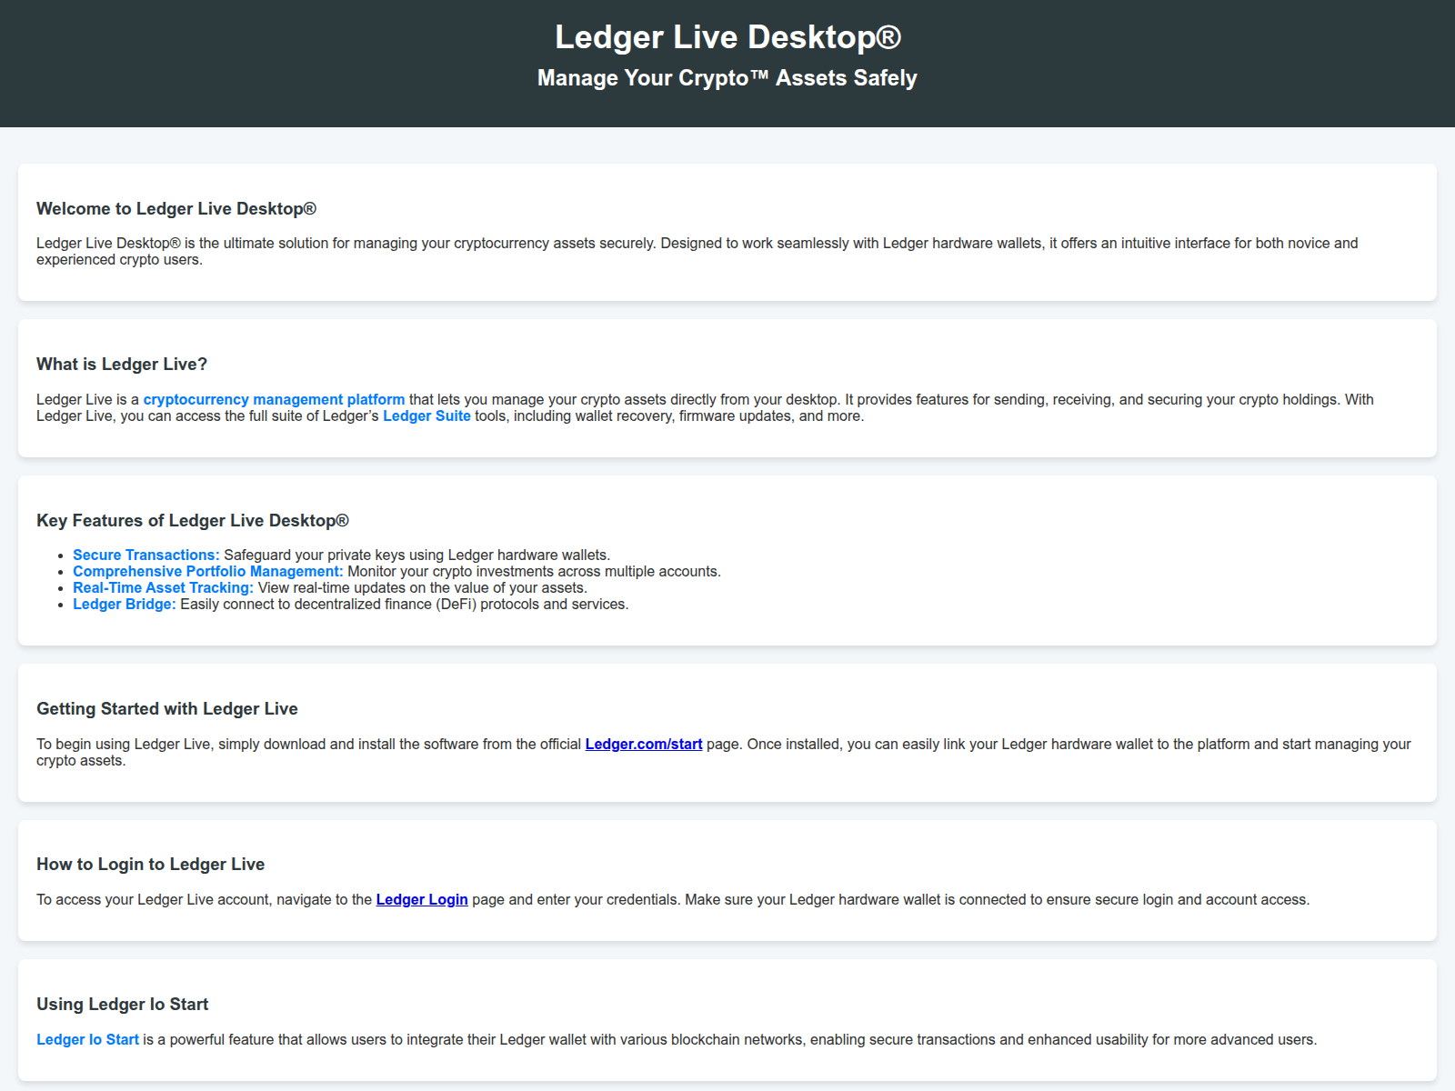1455x1091 pixels.
Task: Open the Comprehensive Portfolio Management link
Action: tap(208, 572)
